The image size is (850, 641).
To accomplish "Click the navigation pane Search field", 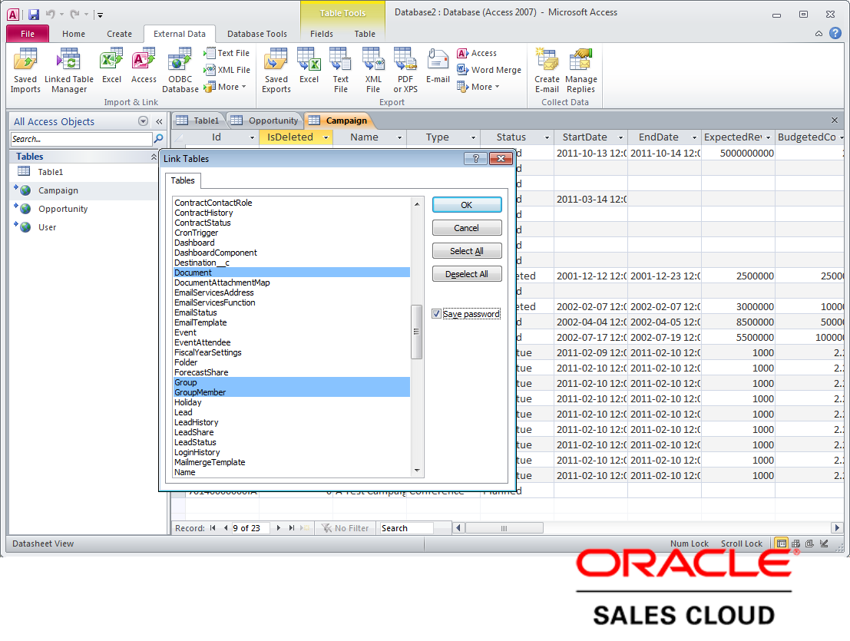I will click(x=81, y=139).
